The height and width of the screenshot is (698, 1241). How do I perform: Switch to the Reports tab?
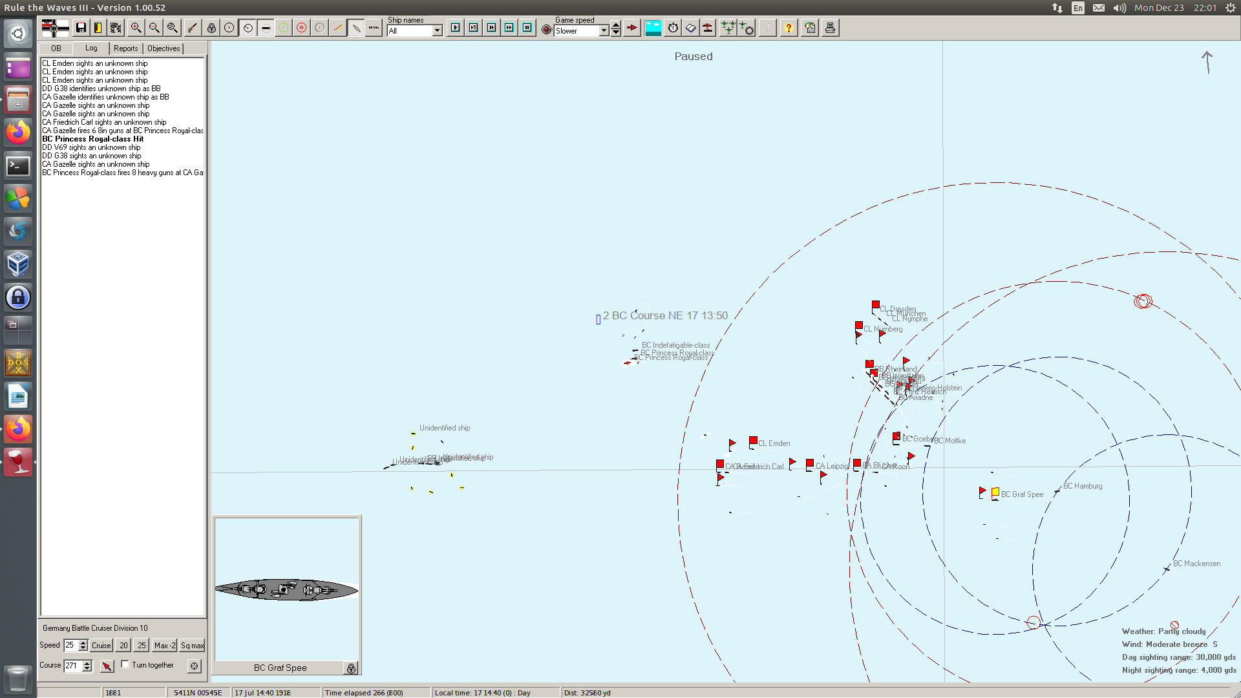pyautogui.click(x=125, y=48)
